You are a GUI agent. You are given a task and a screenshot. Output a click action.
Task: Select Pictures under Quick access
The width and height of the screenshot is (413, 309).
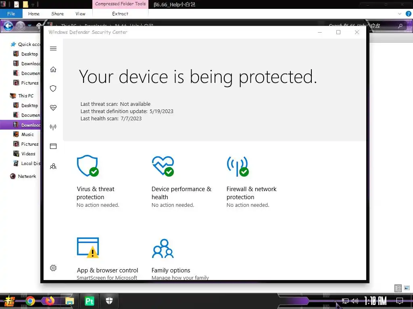click(x=26, y=83)
